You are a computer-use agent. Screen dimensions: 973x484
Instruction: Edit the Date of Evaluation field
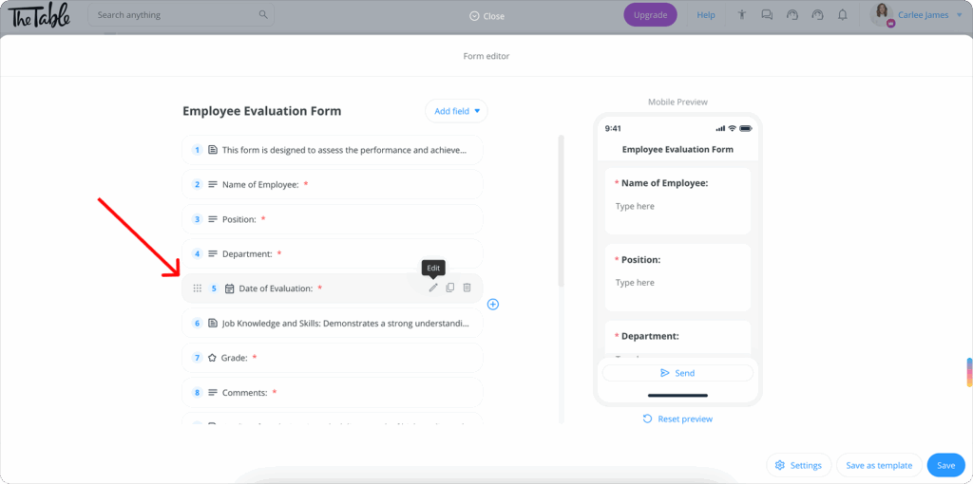433,288
